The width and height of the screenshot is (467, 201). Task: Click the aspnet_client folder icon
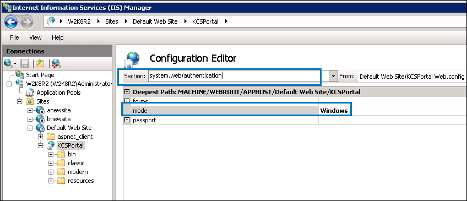pos(51,137)
